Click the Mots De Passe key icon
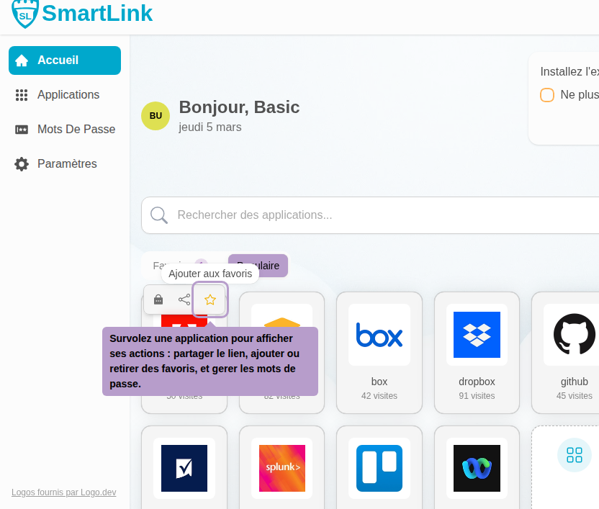 [20, 130]
